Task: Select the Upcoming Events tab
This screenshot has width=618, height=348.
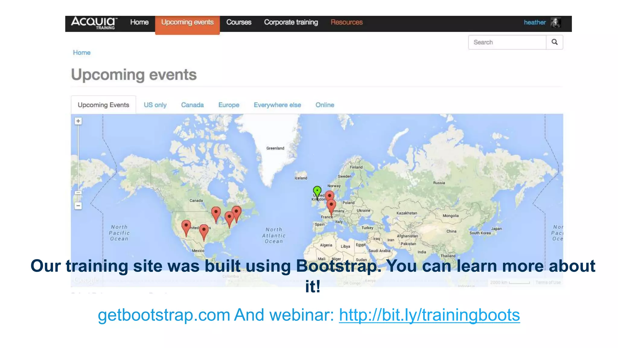Action: 103,105
